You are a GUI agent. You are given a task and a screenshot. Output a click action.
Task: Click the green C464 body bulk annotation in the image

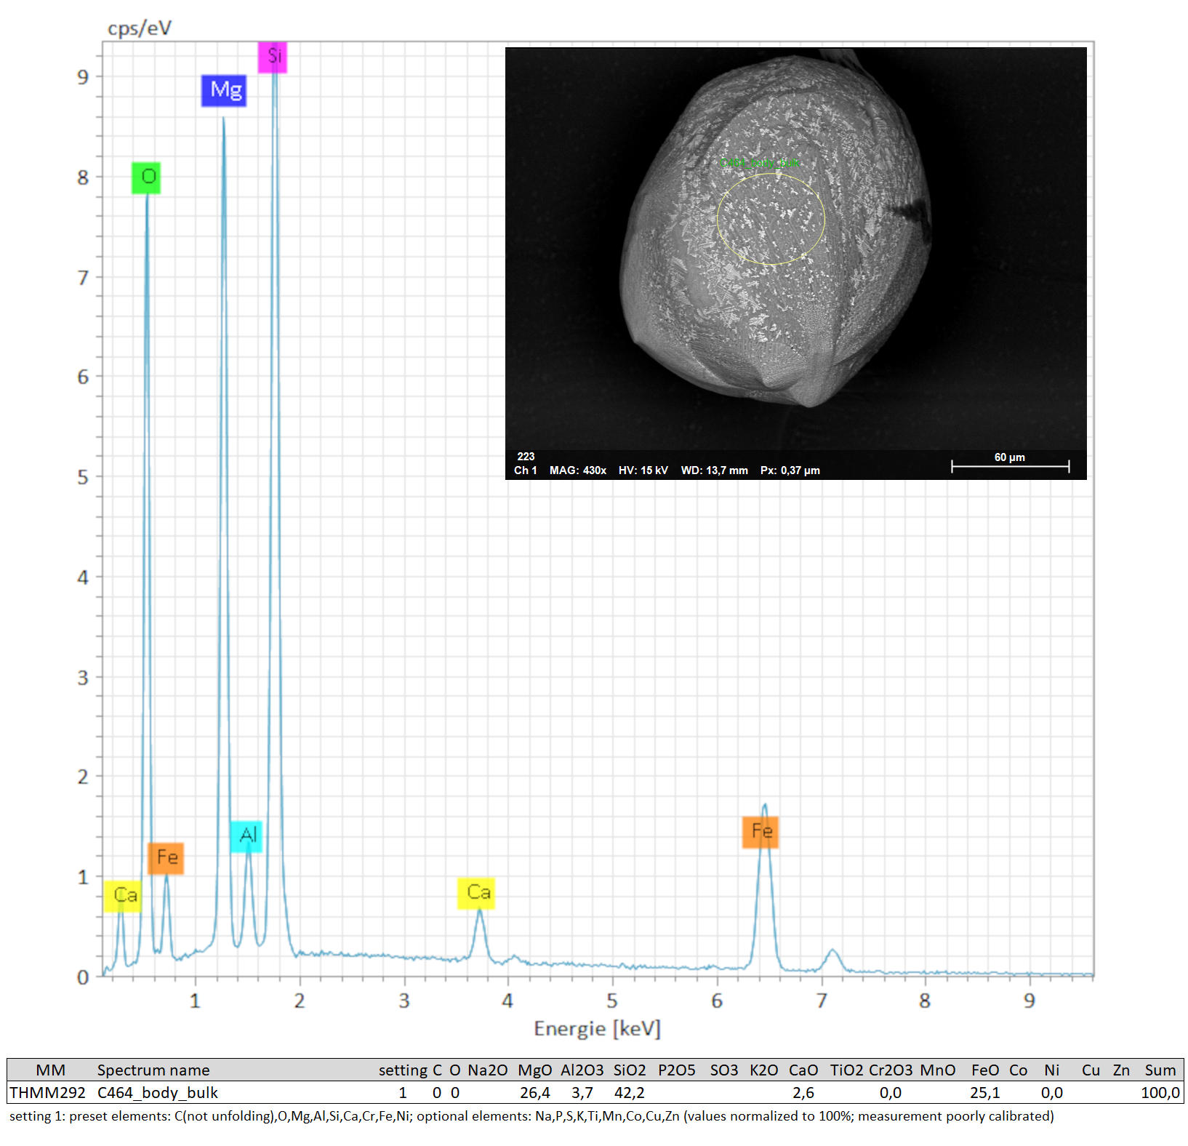pos(760,163)
